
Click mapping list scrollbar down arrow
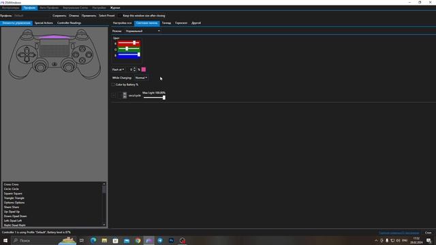pos(104,225)
